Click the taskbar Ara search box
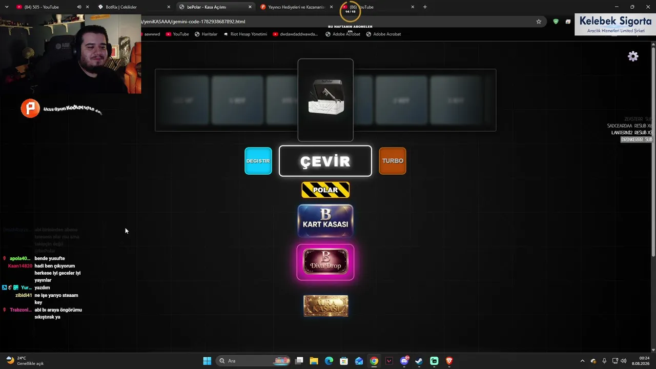656x369 pixels. (253, 361)
